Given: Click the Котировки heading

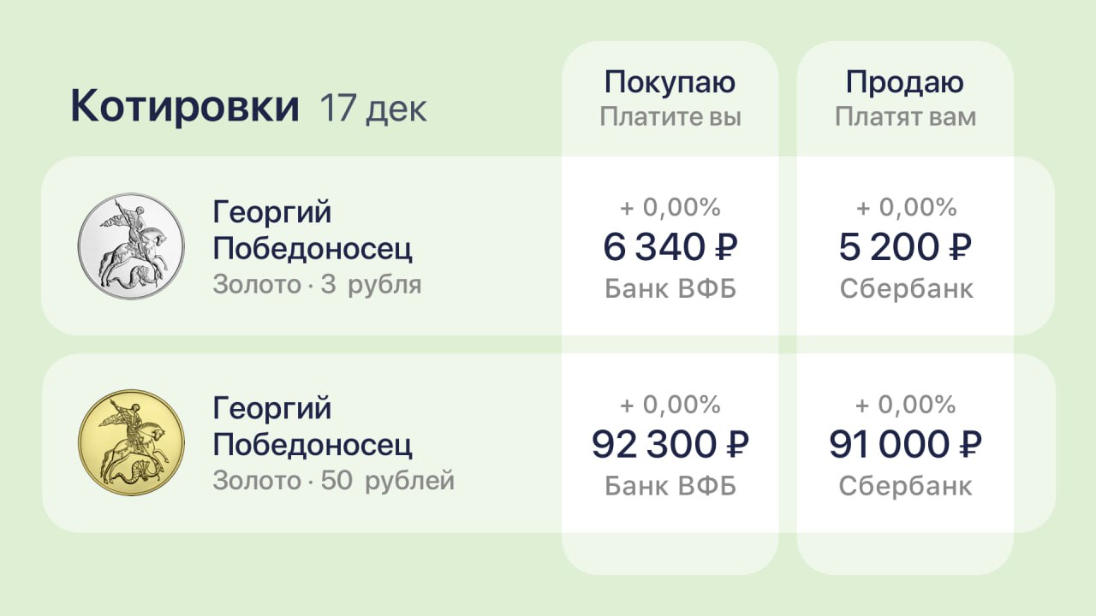Looking at the screenshot, I should [184, 107].
